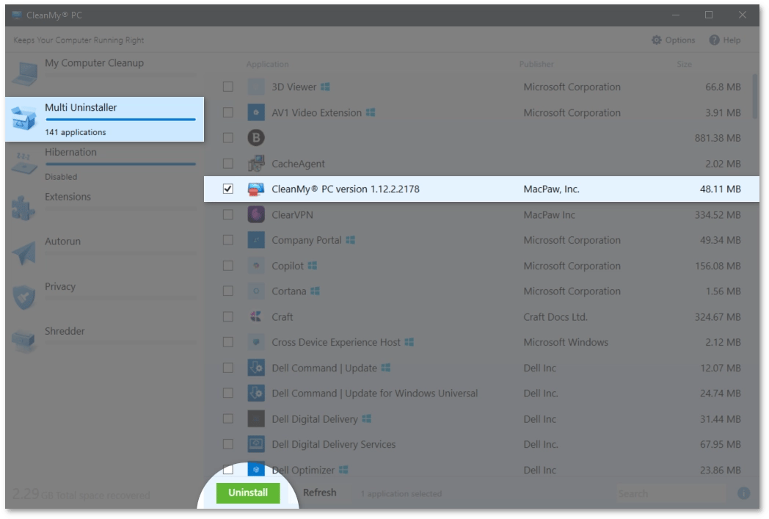Click the Shredder machine icon
Screen dimensions: 769x519
(x=23, y=342)
